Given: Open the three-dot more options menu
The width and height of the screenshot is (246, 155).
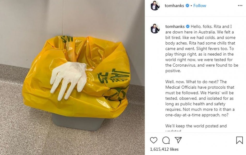Looking at the screenshot, I should (240, 5).
